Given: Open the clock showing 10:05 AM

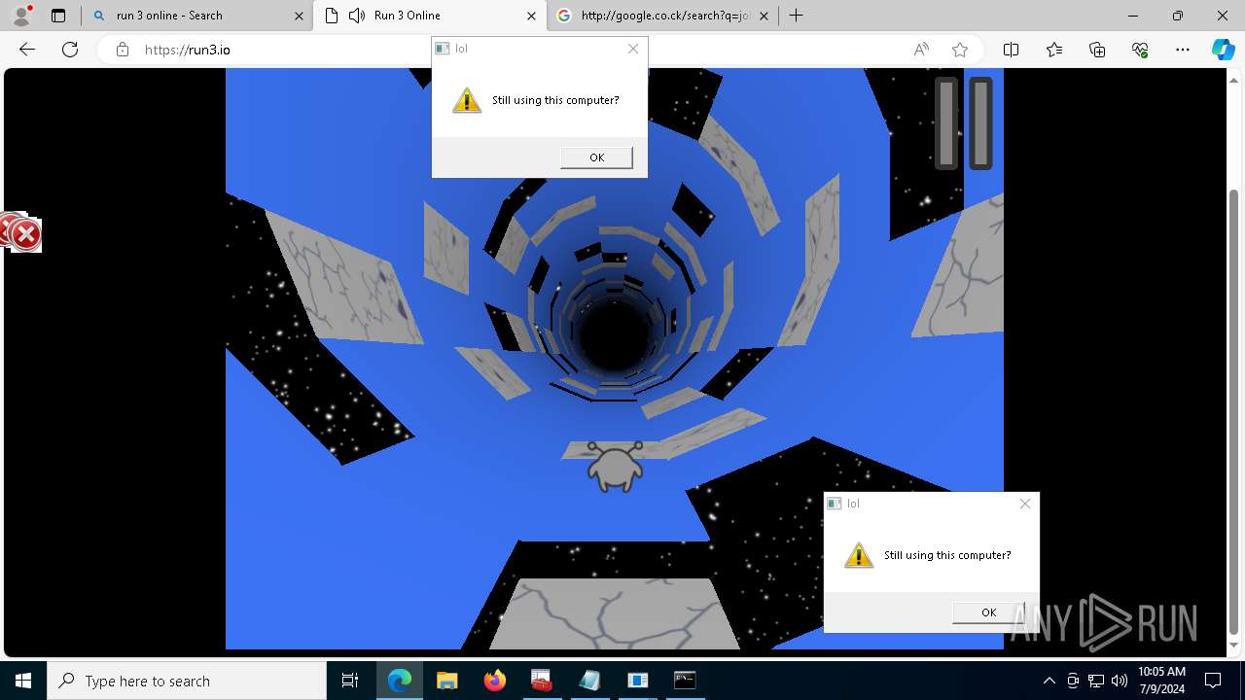Looking at the screenshot, I should click(1161, 681).
